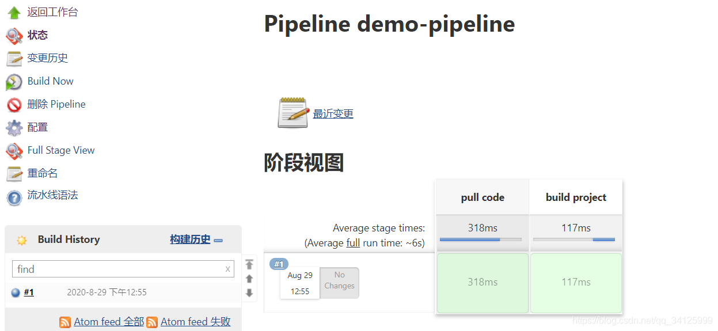
Task: Click the Pipeline demo-pipeline heading
Action: pyautogui.click(x=389, y=24)
